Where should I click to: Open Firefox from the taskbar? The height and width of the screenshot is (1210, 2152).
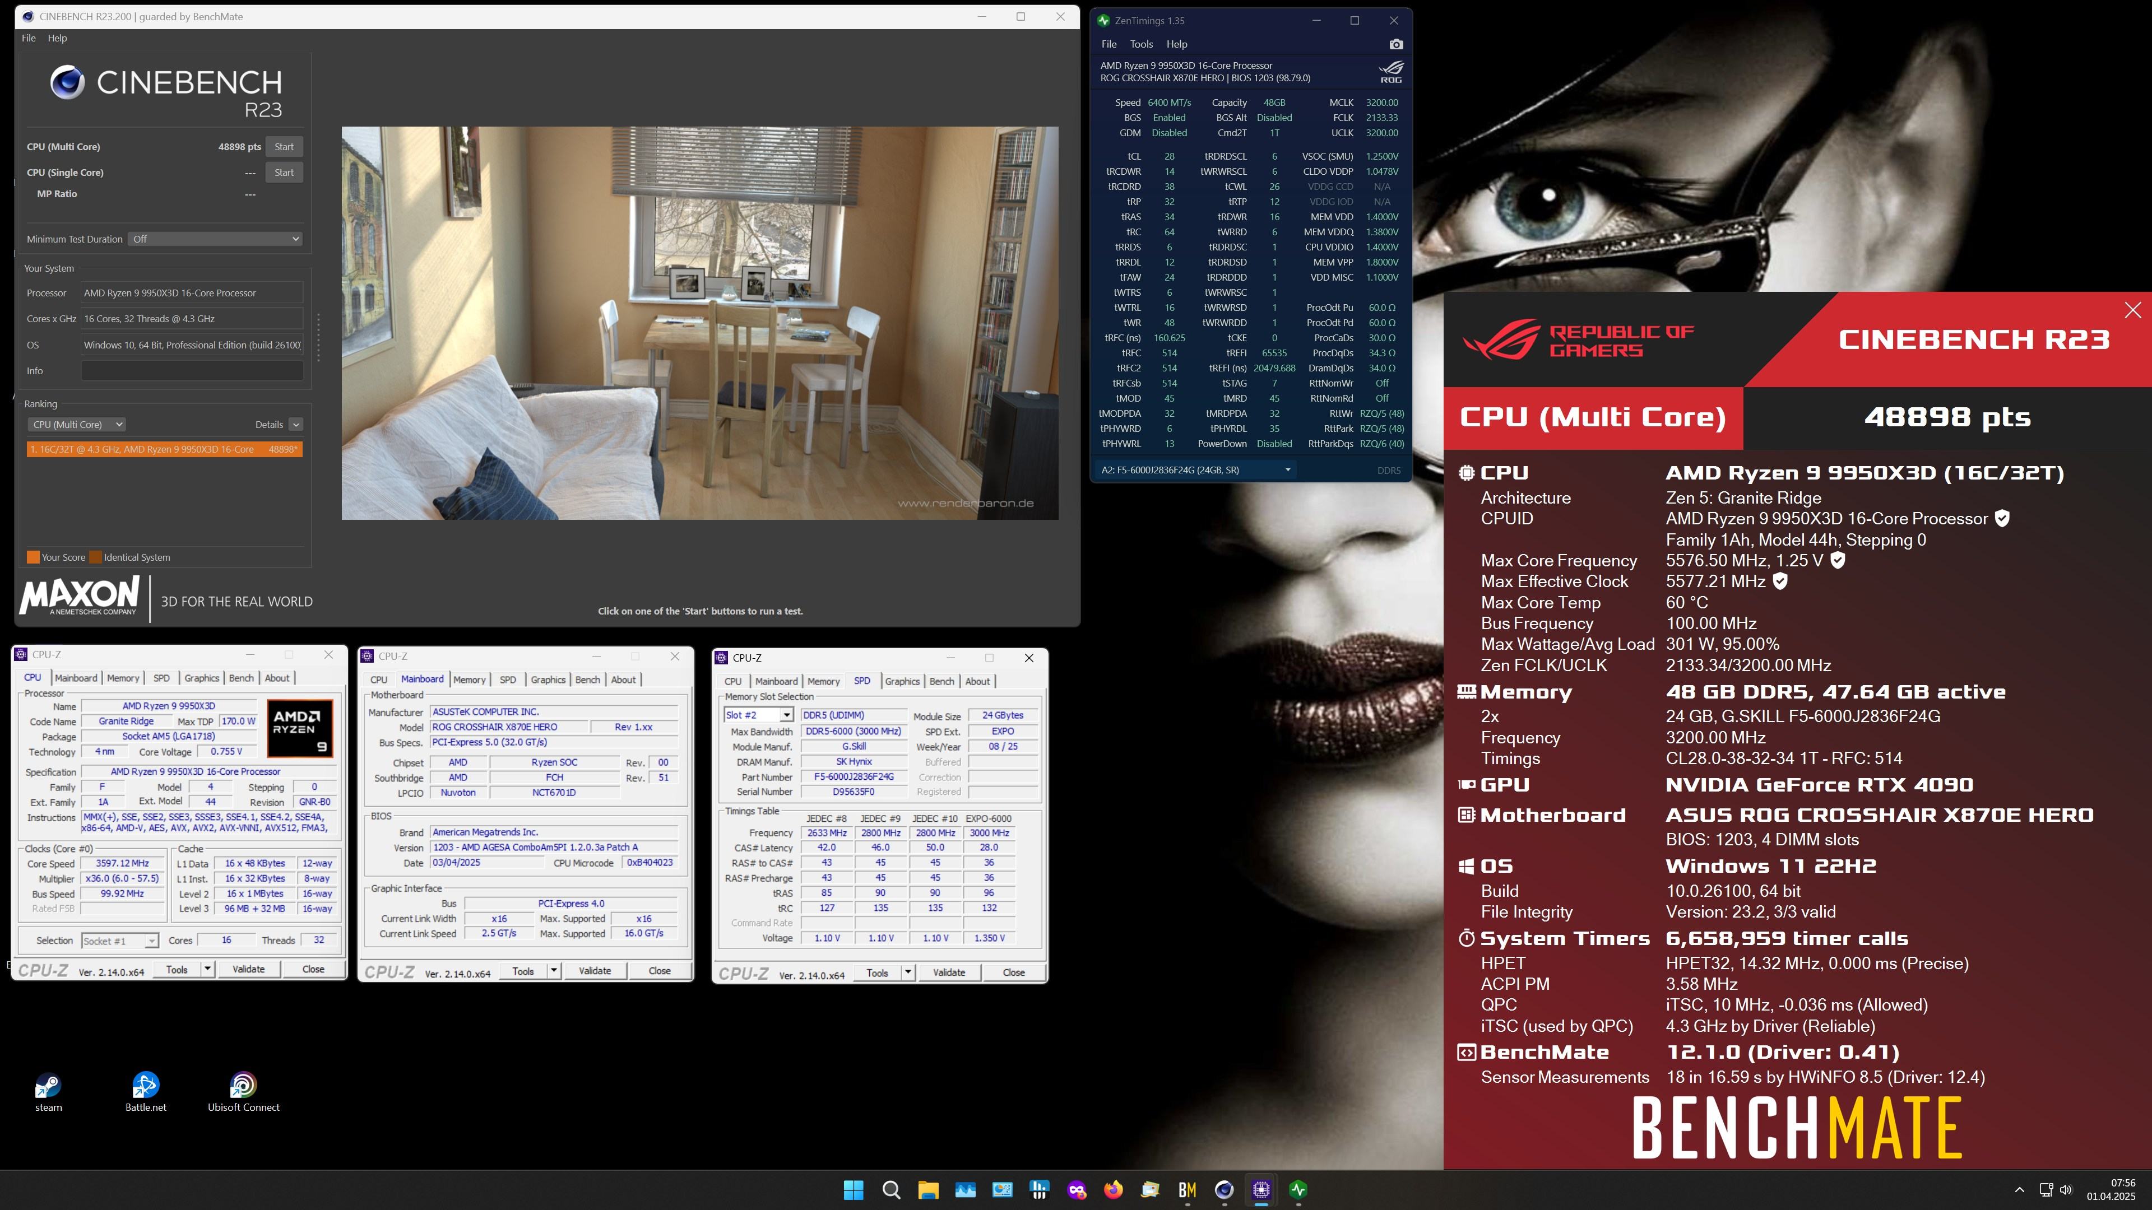click(1113, 1190)
